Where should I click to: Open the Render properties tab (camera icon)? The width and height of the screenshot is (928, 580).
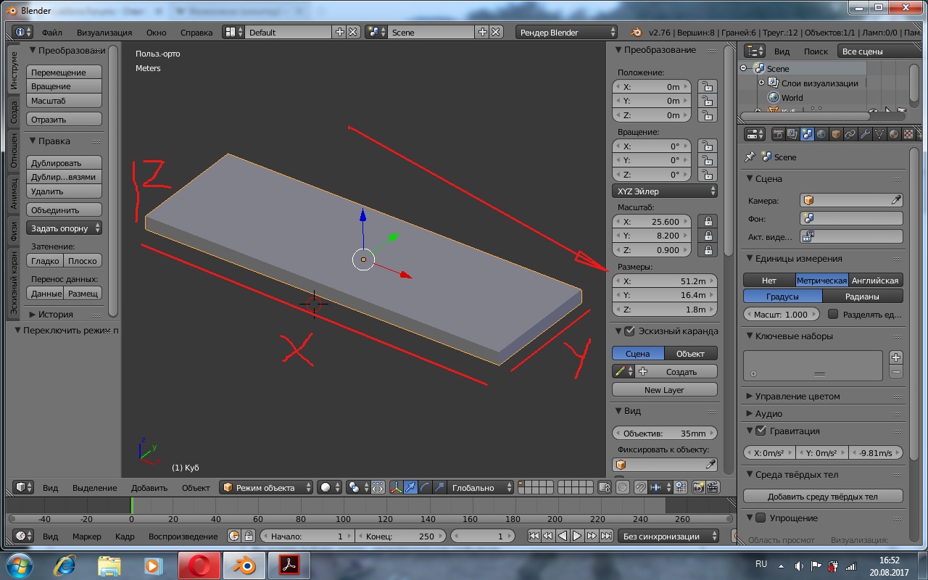pos(778,134)
